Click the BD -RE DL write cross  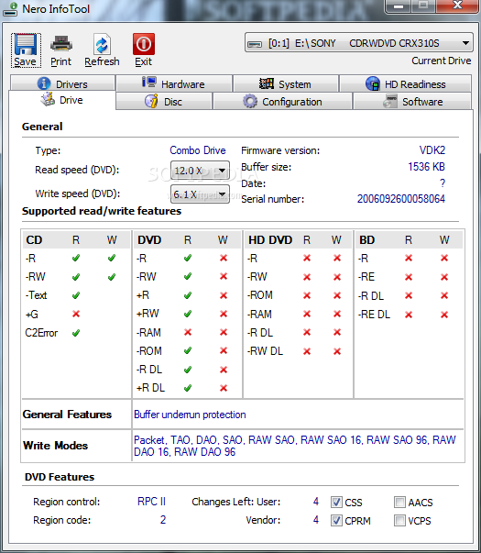[x=444, y=315]
